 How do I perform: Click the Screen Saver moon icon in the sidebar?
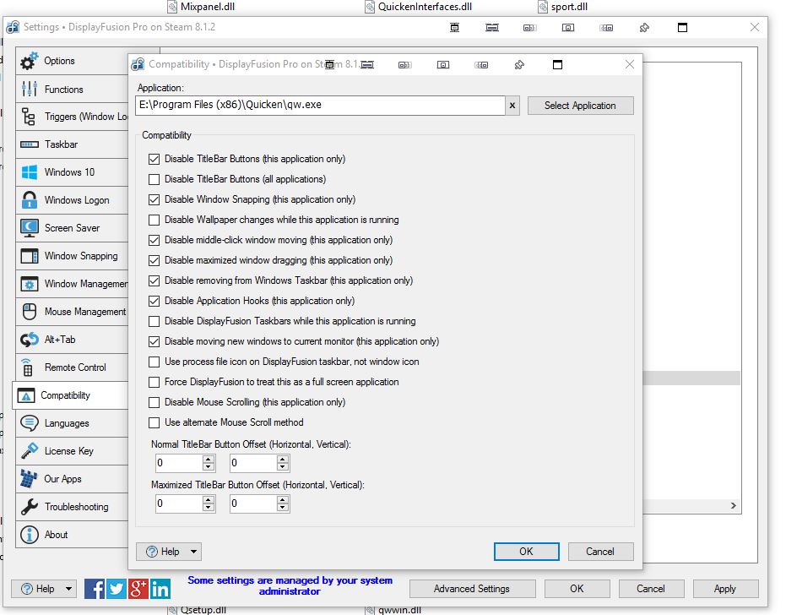tap(30, 228)
